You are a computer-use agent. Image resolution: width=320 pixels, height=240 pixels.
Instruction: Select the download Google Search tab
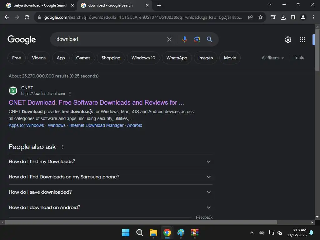pos(114,5)
